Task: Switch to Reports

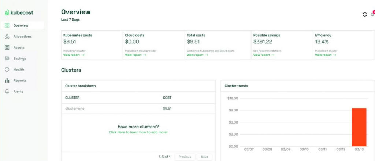Action: (20, 81)
